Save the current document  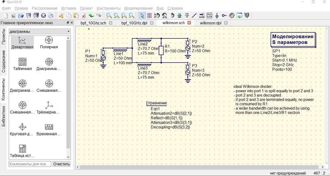click(28, 15)
